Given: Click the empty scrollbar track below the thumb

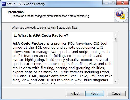Looking at the screenshot, I should click(116, 61).
